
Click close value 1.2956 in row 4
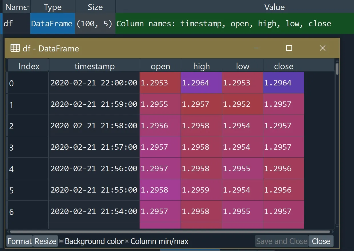pos(284,169)
